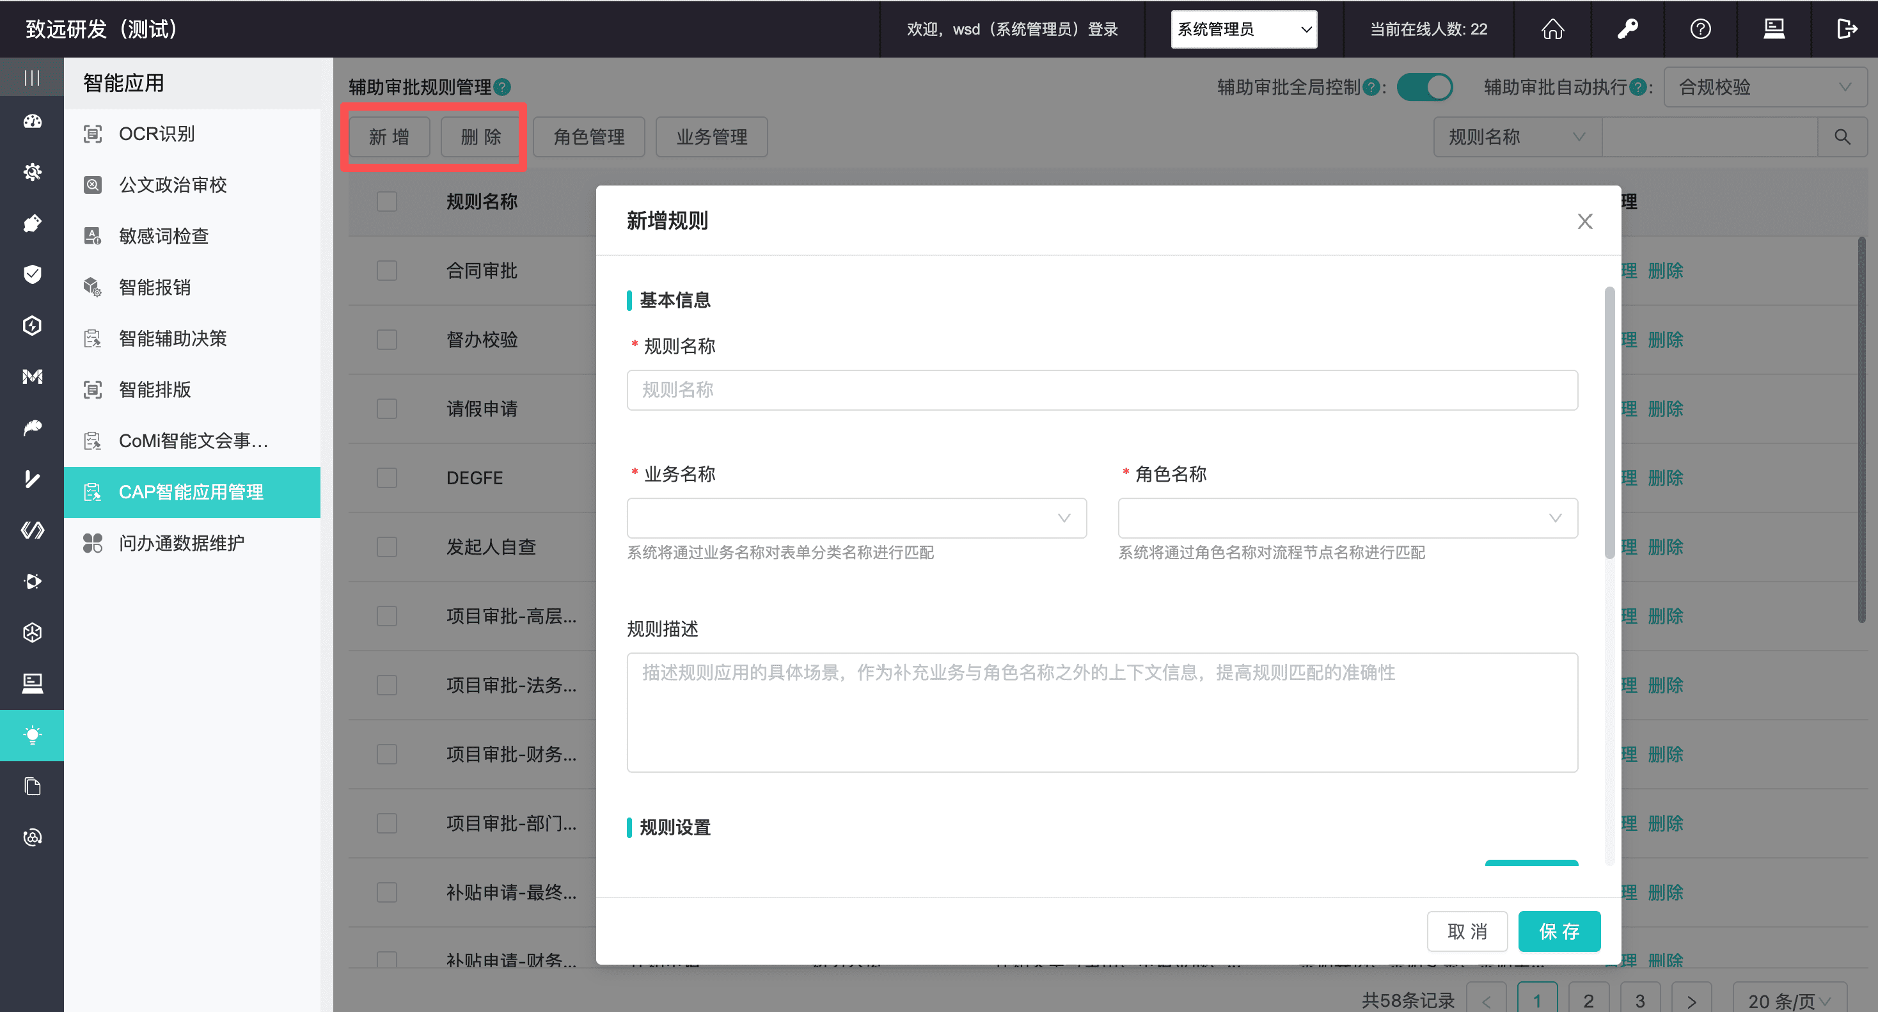The height and width of the screenshot is (1012, 1878).
Task: Open 公文政治审校 menu item
Action: click(x=193, y=186)
